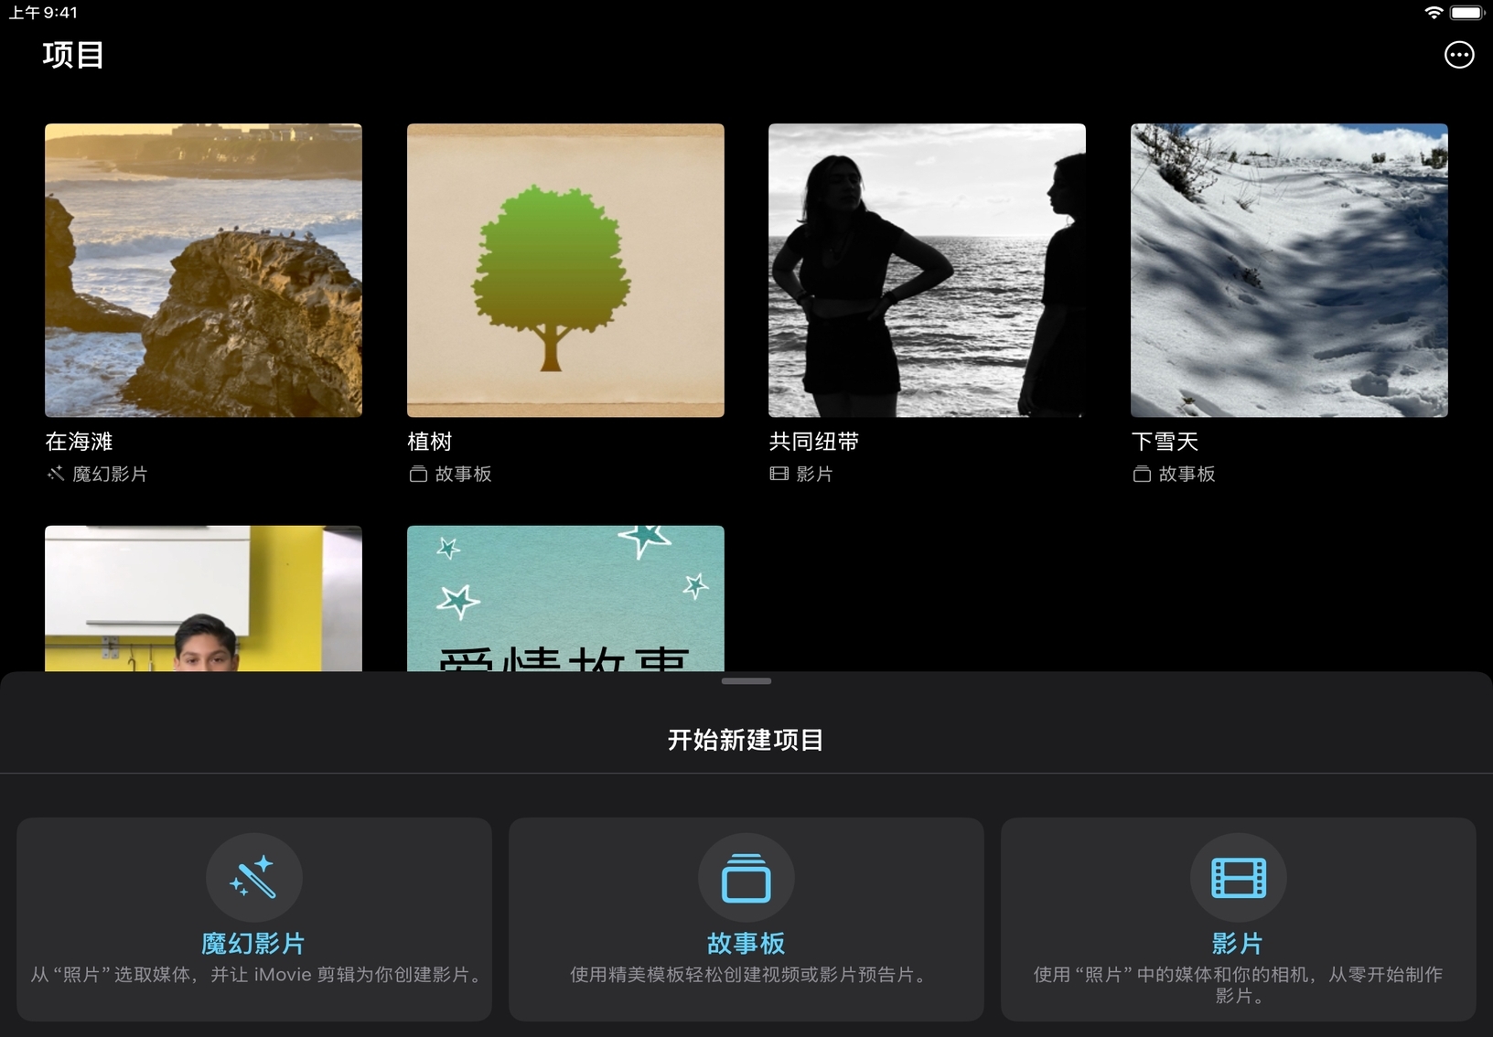Collapse the new project sheet grabber handle
1493x1037 pixels.
[x=746, y=681]
